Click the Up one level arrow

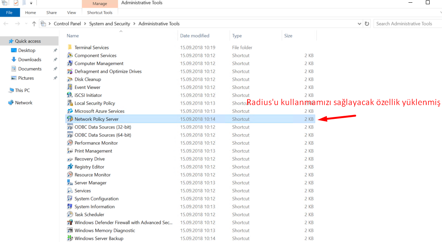click(x=34, y=24)
